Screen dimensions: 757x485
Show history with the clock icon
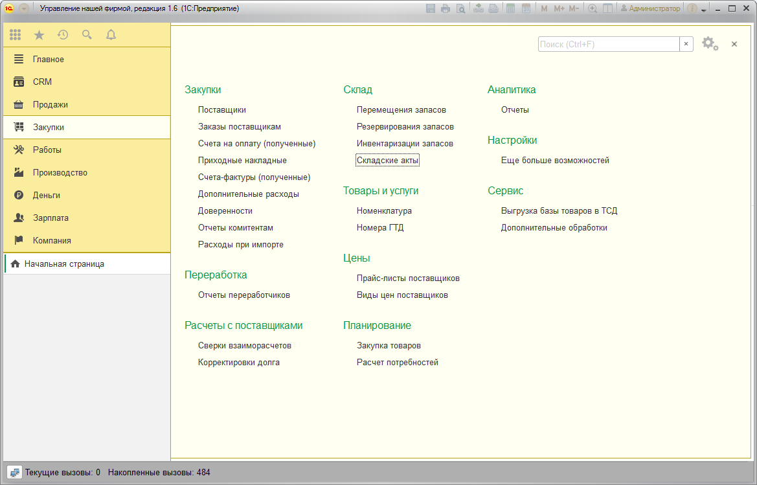63,35
